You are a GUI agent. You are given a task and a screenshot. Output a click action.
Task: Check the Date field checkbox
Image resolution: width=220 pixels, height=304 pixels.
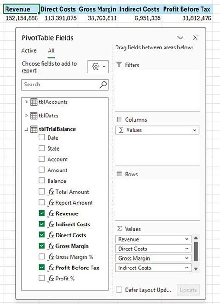click(42, 138)
